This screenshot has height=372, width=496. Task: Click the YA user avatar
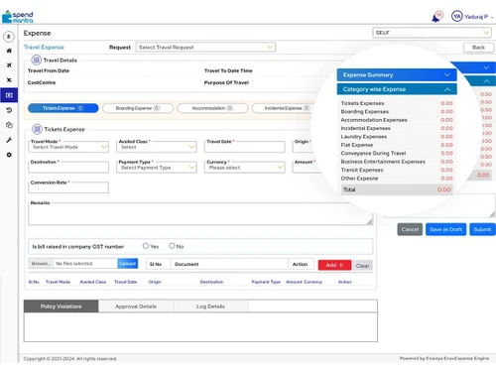456,16
